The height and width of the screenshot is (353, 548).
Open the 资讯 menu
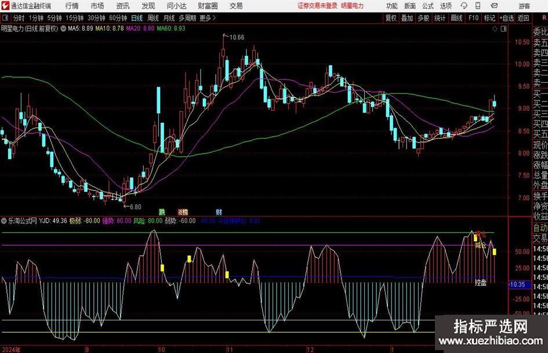123,6
